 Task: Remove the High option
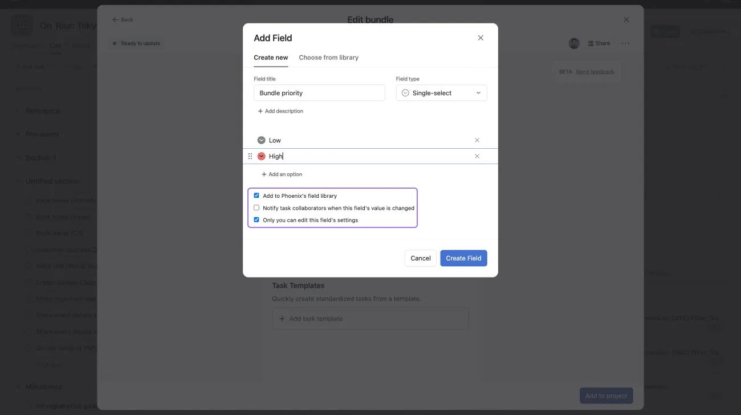click(x=477, y=156)
